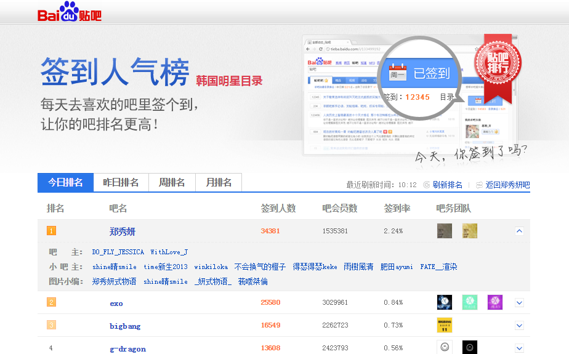The image size is (569, 354).
Task: Click the return arrow icon beside 返回郑秀妍吧
Action: point(479,185)
